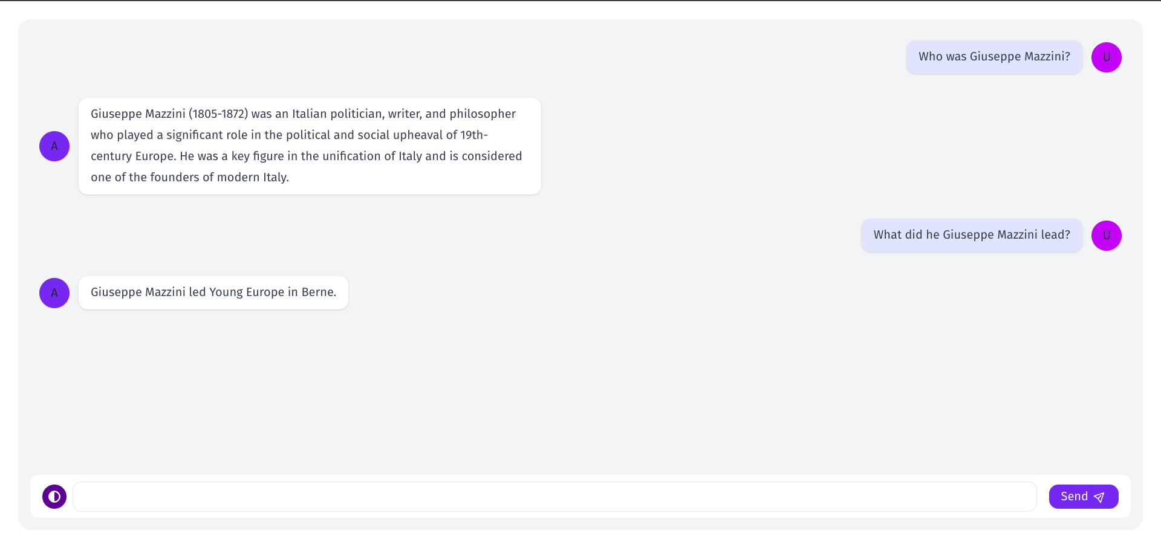Click the word "lead?" in the second question
The image size is (1161, 548).
(1055, 235)
